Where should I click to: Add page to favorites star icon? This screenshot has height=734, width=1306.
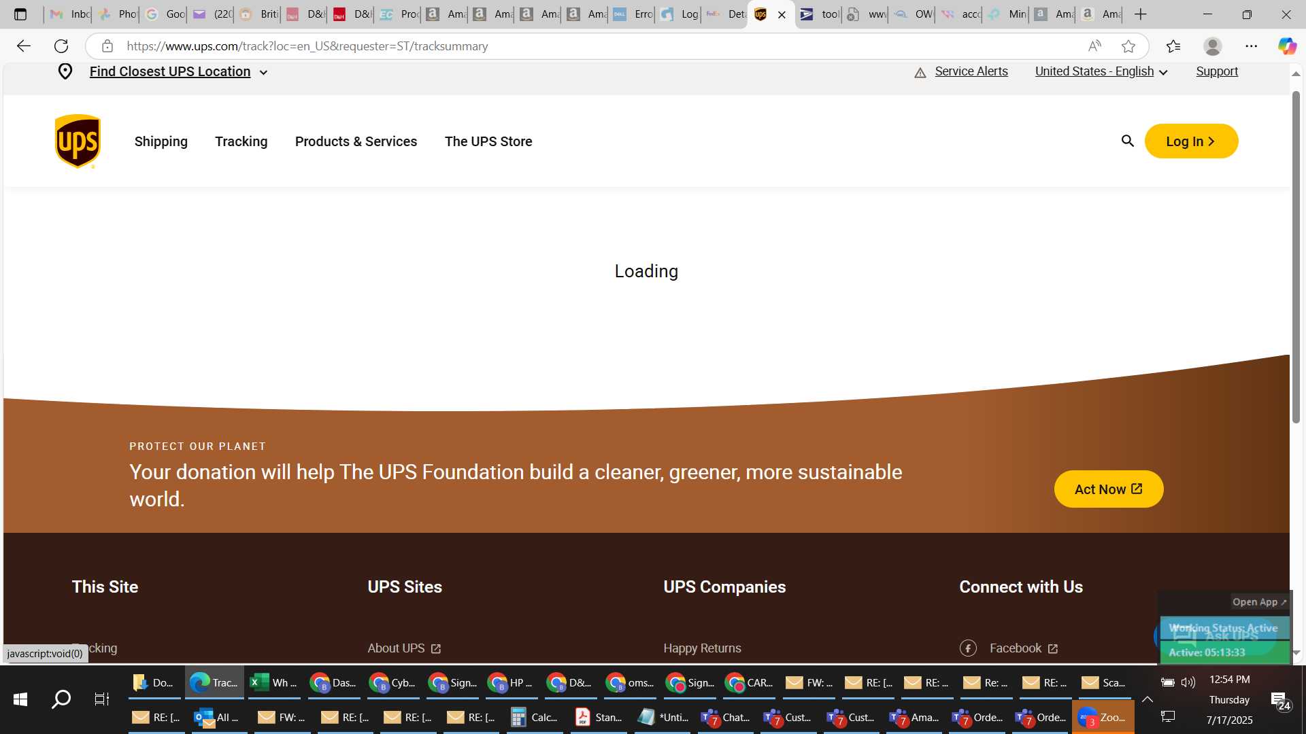click(x=1128, y=46)
